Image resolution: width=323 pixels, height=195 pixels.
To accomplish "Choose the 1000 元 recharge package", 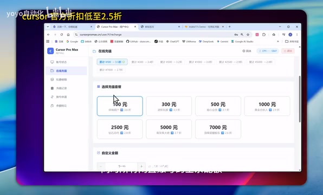I will [x=267, y=106].
